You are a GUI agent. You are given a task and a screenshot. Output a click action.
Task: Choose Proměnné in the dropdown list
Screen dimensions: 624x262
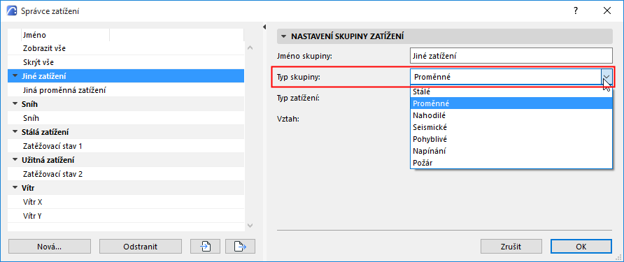coord(511,103)
